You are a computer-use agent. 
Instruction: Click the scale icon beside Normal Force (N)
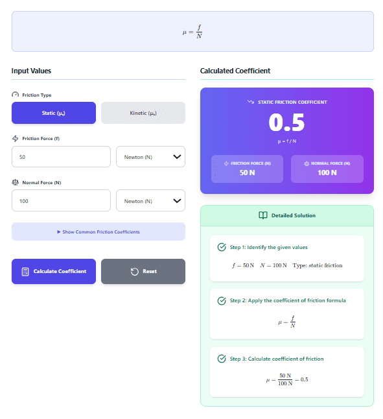point(15,182)
